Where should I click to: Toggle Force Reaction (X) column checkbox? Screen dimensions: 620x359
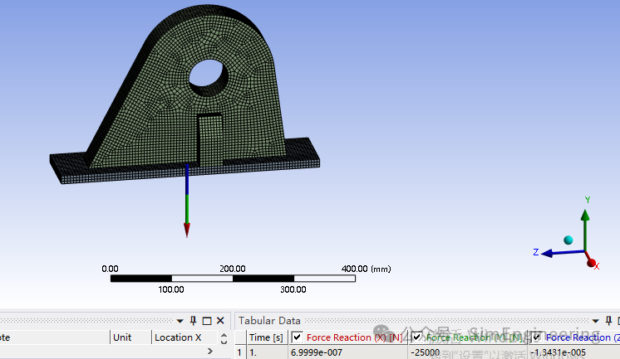[297, 337]
